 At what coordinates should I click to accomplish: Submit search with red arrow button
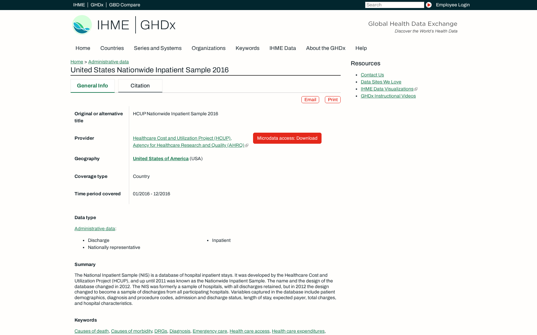point(429,5)
